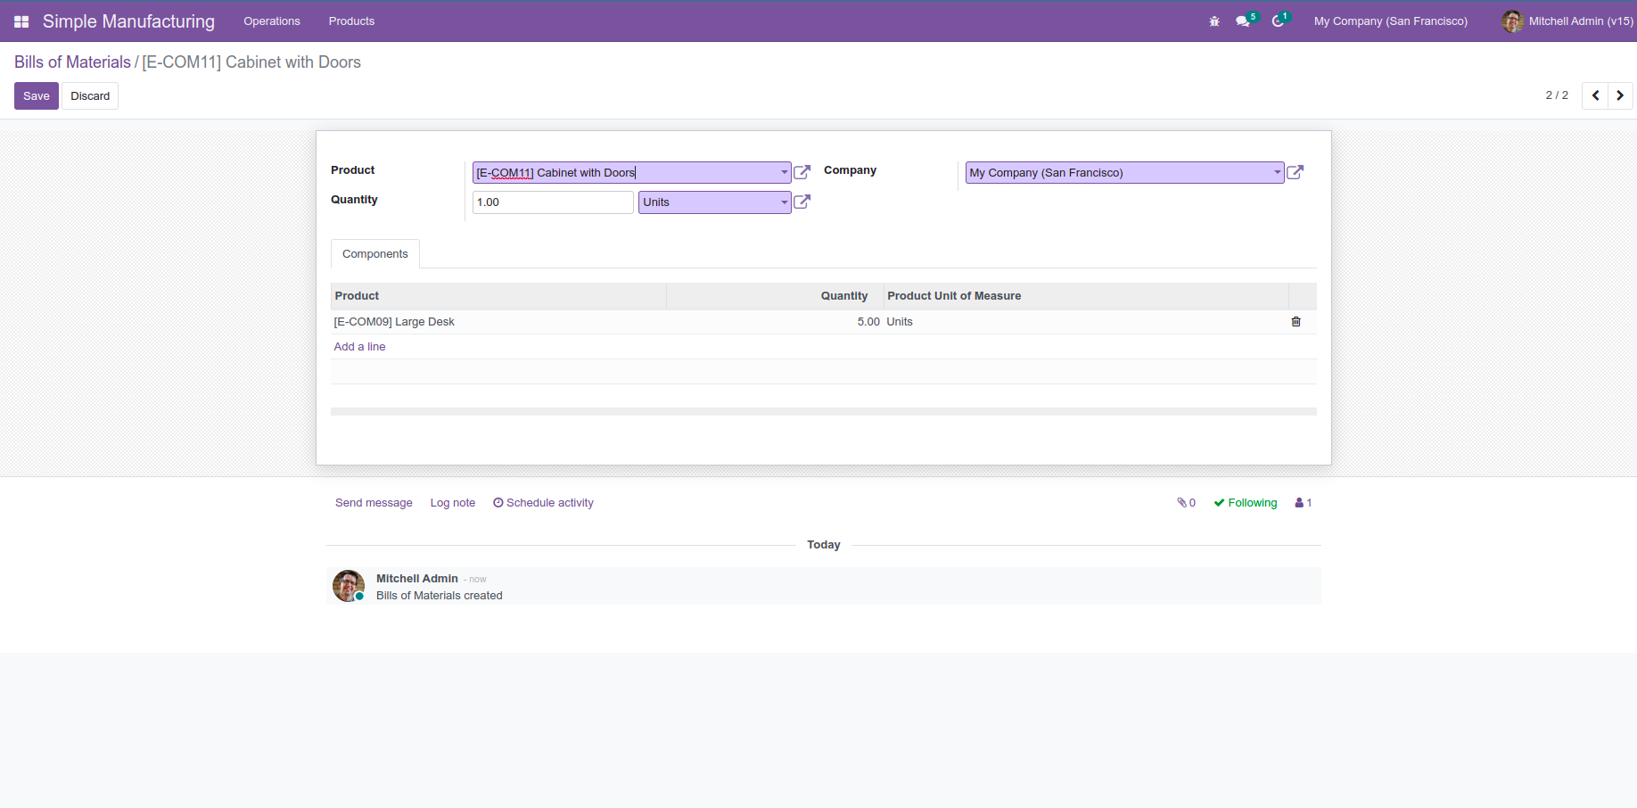Click Log note in chatter
Screen dimensions: 1637x808
pyautogui.click(x=453, y=503)
